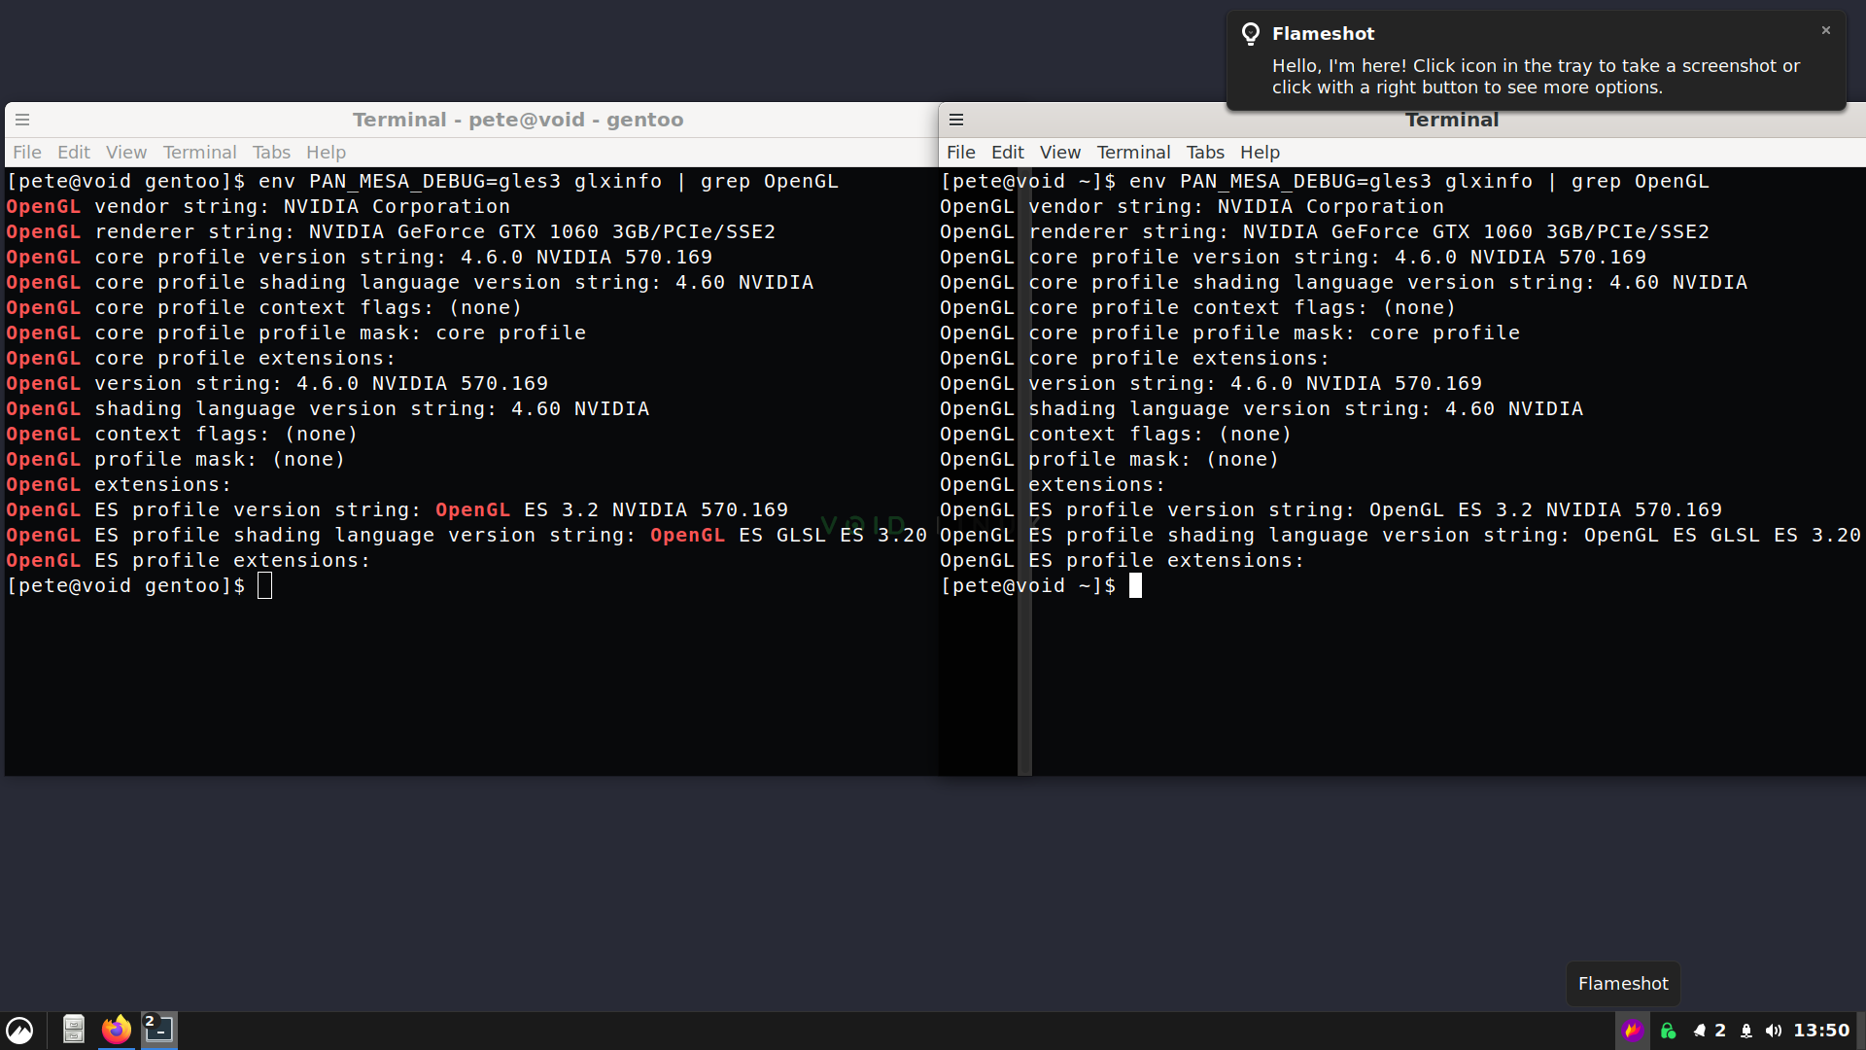Open the Void applications menu icon

20,1030
